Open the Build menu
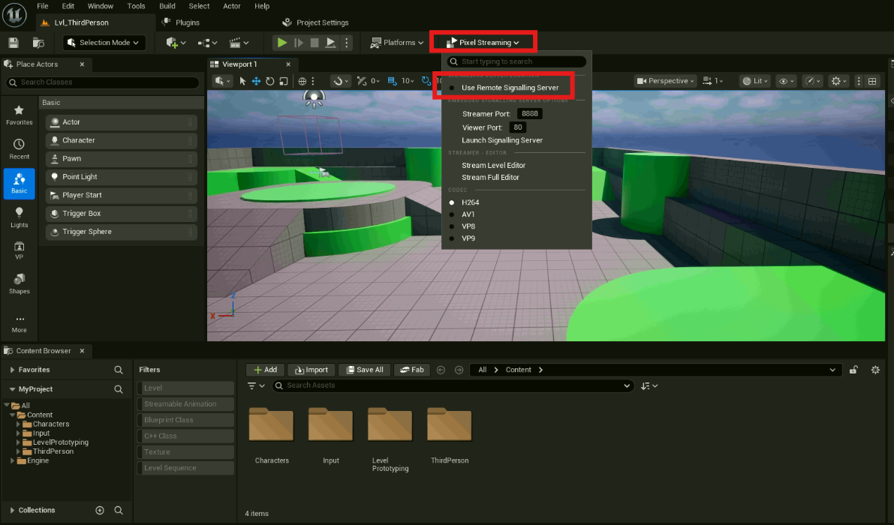Viewport: 894px width, 525px height. [167, 6]
